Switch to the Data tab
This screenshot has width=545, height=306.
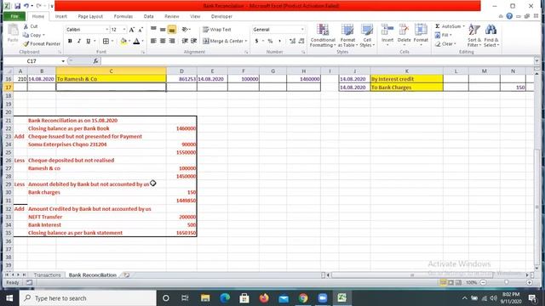[x=148, y=16]
